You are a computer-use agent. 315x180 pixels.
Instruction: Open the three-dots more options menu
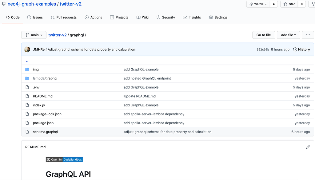pyautogui.click(x=308, y=35)
